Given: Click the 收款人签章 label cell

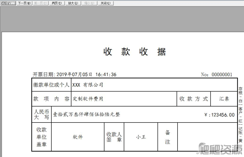Looking at the screenshot, I should pyautogui.click(x=114, y=137).
